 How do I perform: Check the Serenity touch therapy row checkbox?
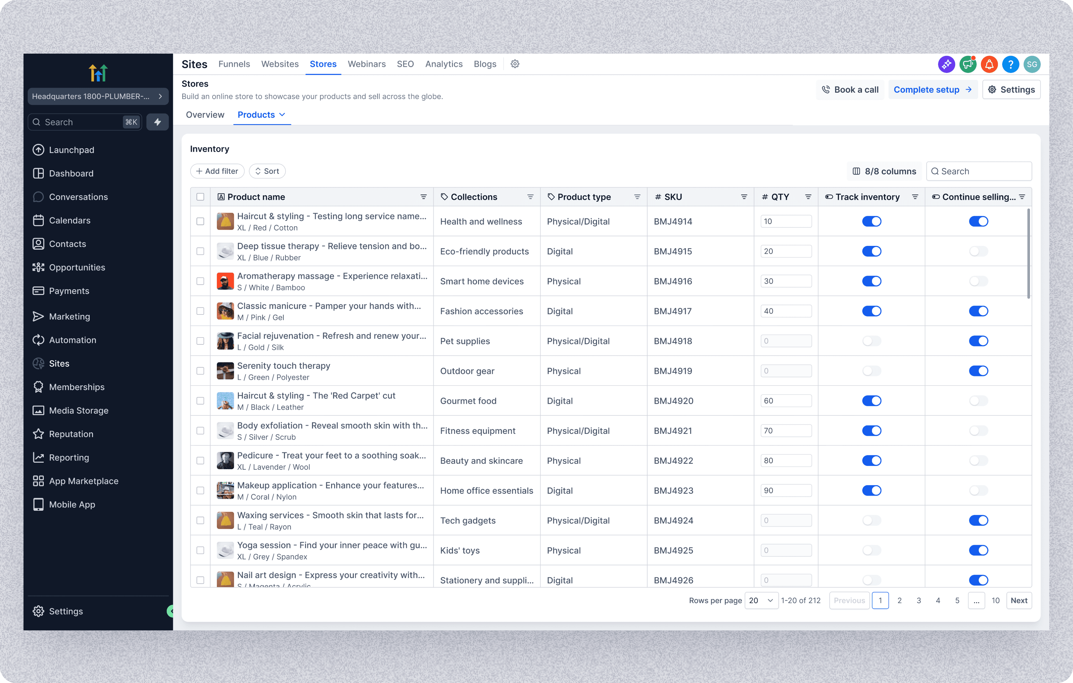(x=200, y=371)
